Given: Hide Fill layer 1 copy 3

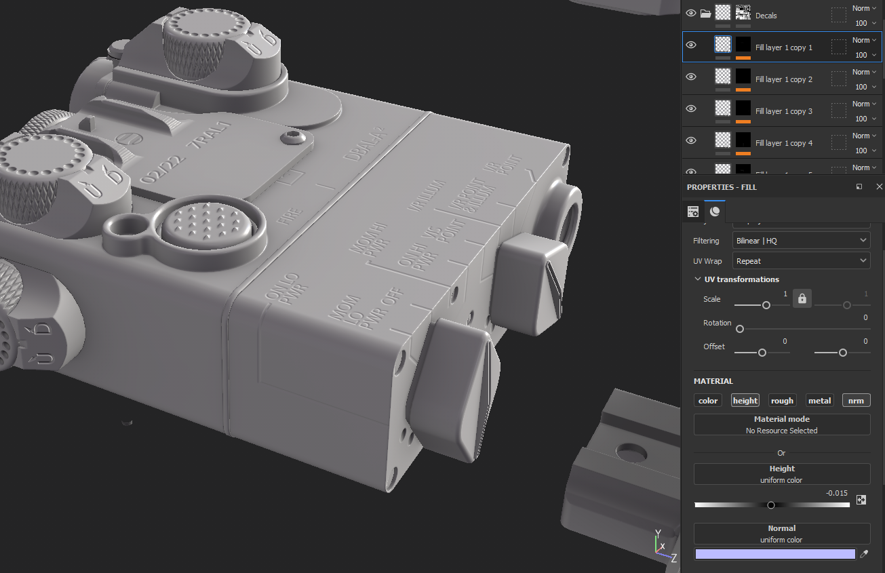Looking at the screenshot, I should 691,108.
